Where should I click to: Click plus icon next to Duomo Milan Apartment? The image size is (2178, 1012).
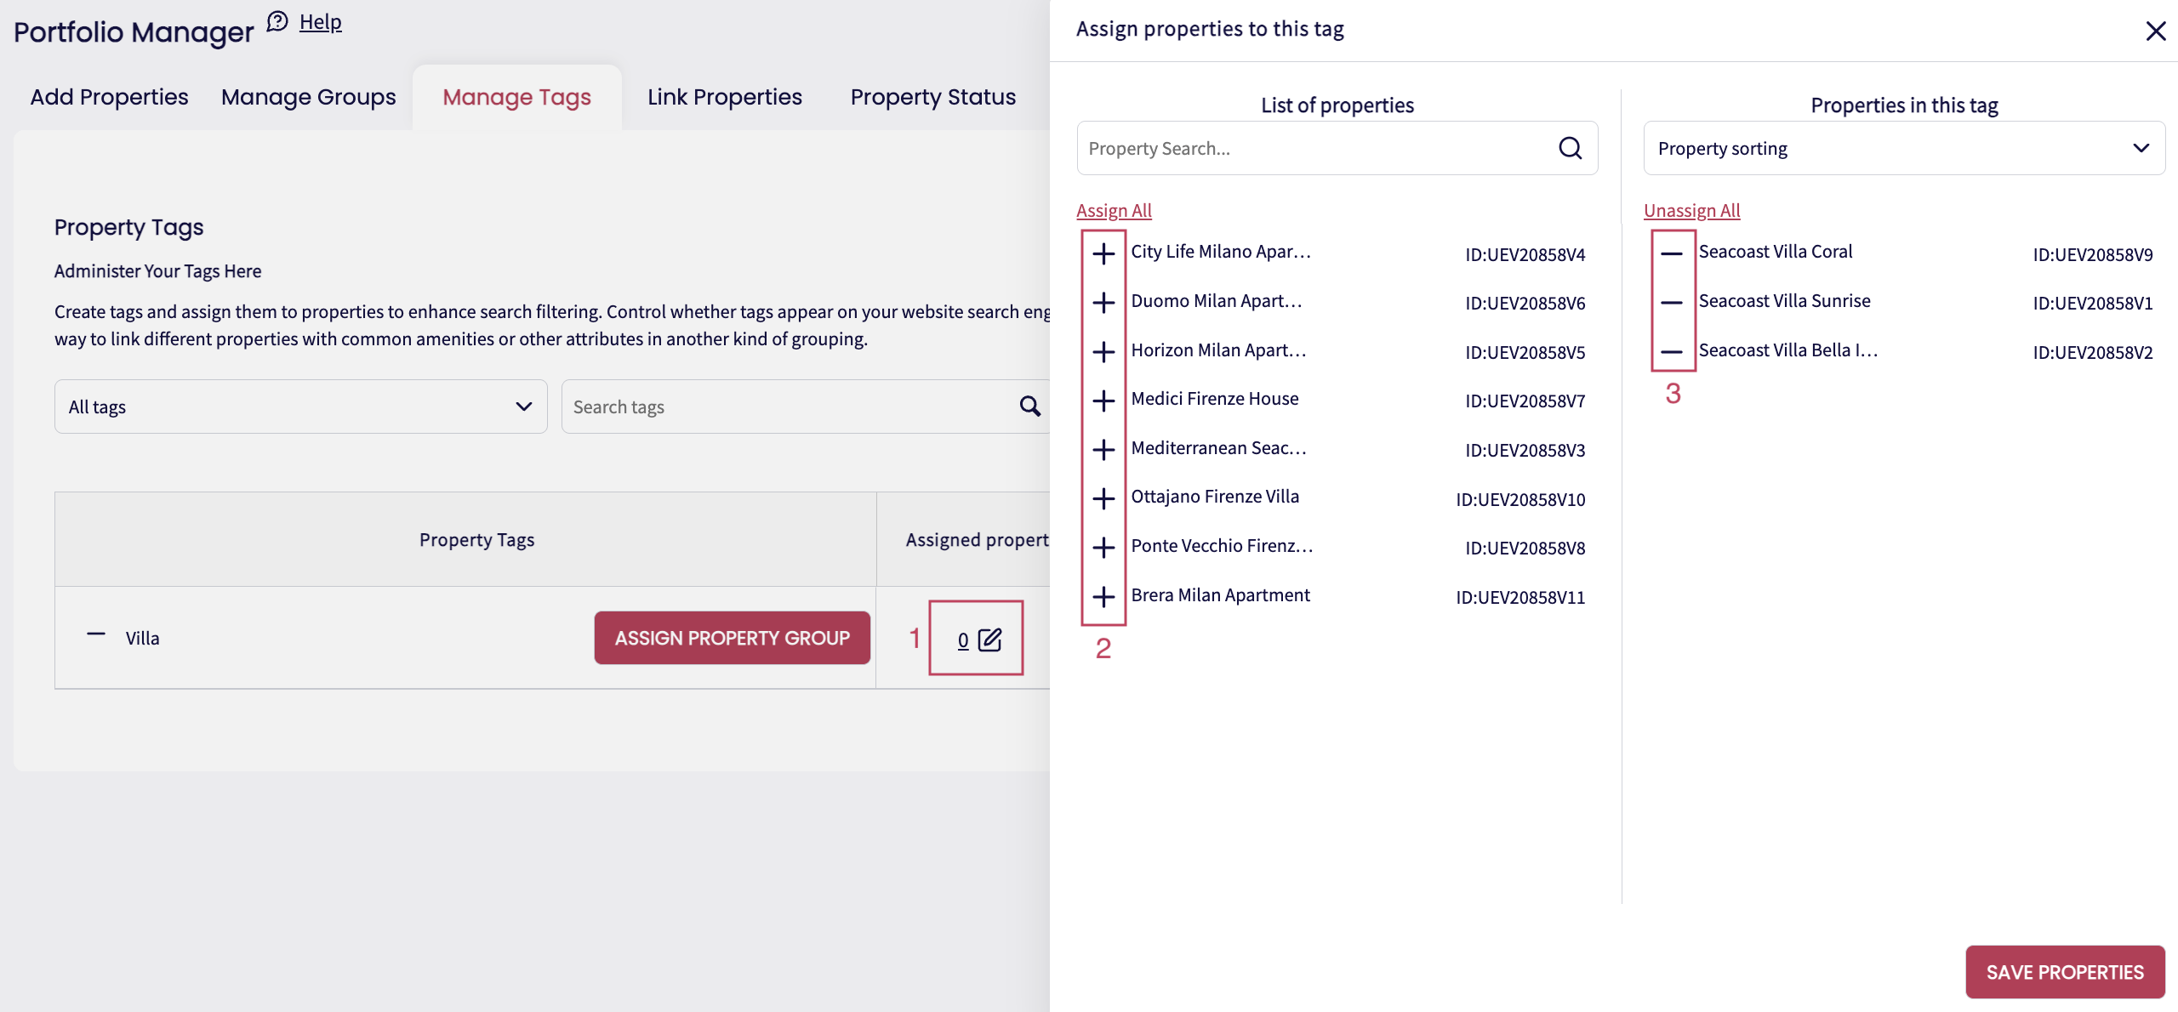click(1103, 303)
